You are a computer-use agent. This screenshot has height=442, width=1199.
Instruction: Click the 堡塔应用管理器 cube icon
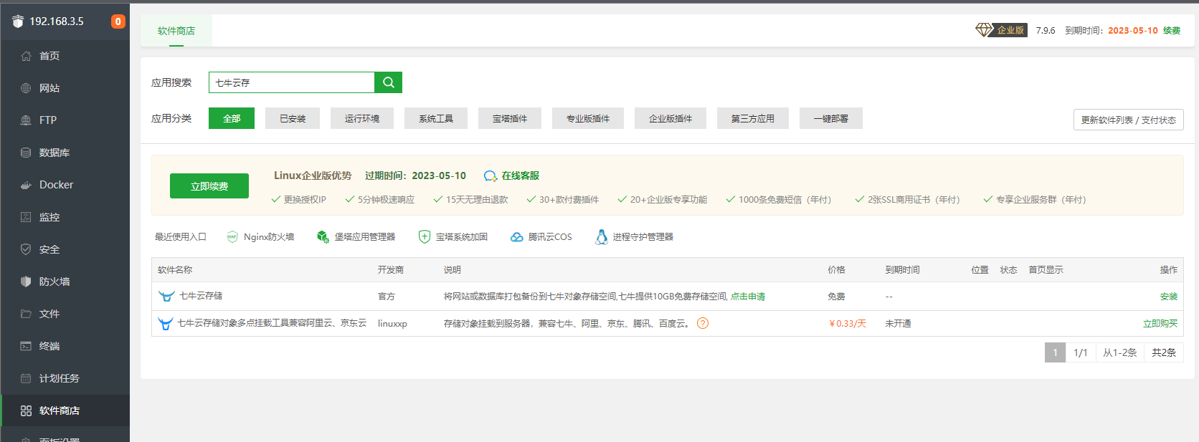click(323, 237)
